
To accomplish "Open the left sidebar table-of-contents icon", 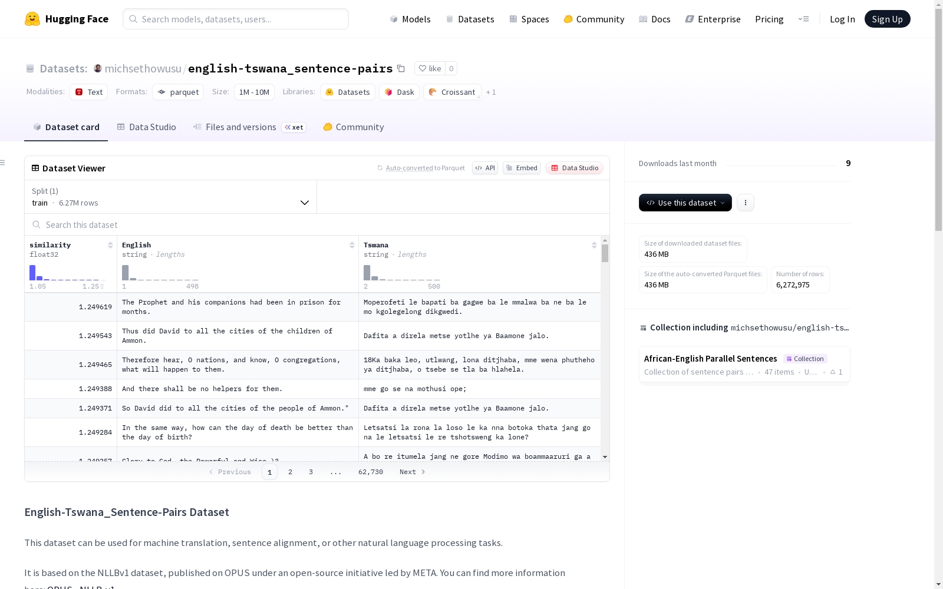I will pyautogui.click(x=2, y=163).
